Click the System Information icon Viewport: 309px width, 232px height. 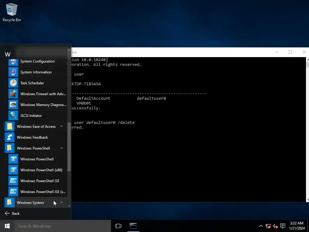pos(13,72)
